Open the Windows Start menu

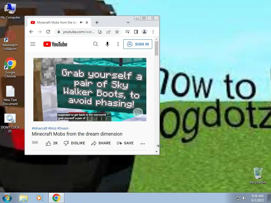point(7,198)
